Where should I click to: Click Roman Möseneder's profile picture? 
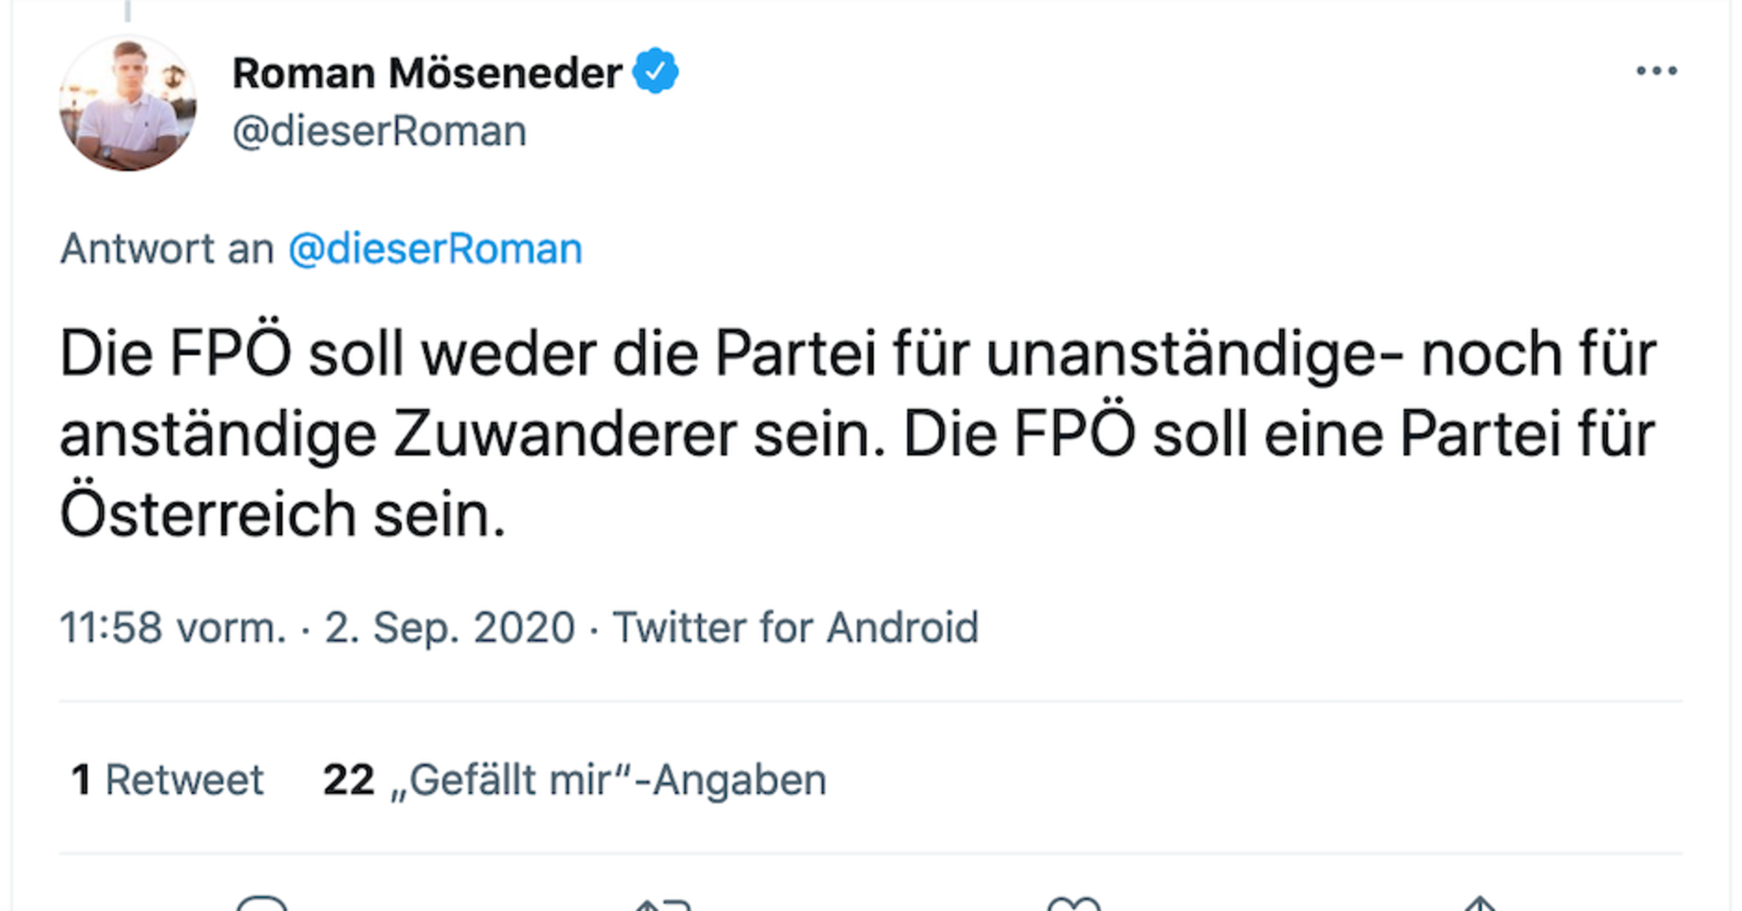pos(128,103)
